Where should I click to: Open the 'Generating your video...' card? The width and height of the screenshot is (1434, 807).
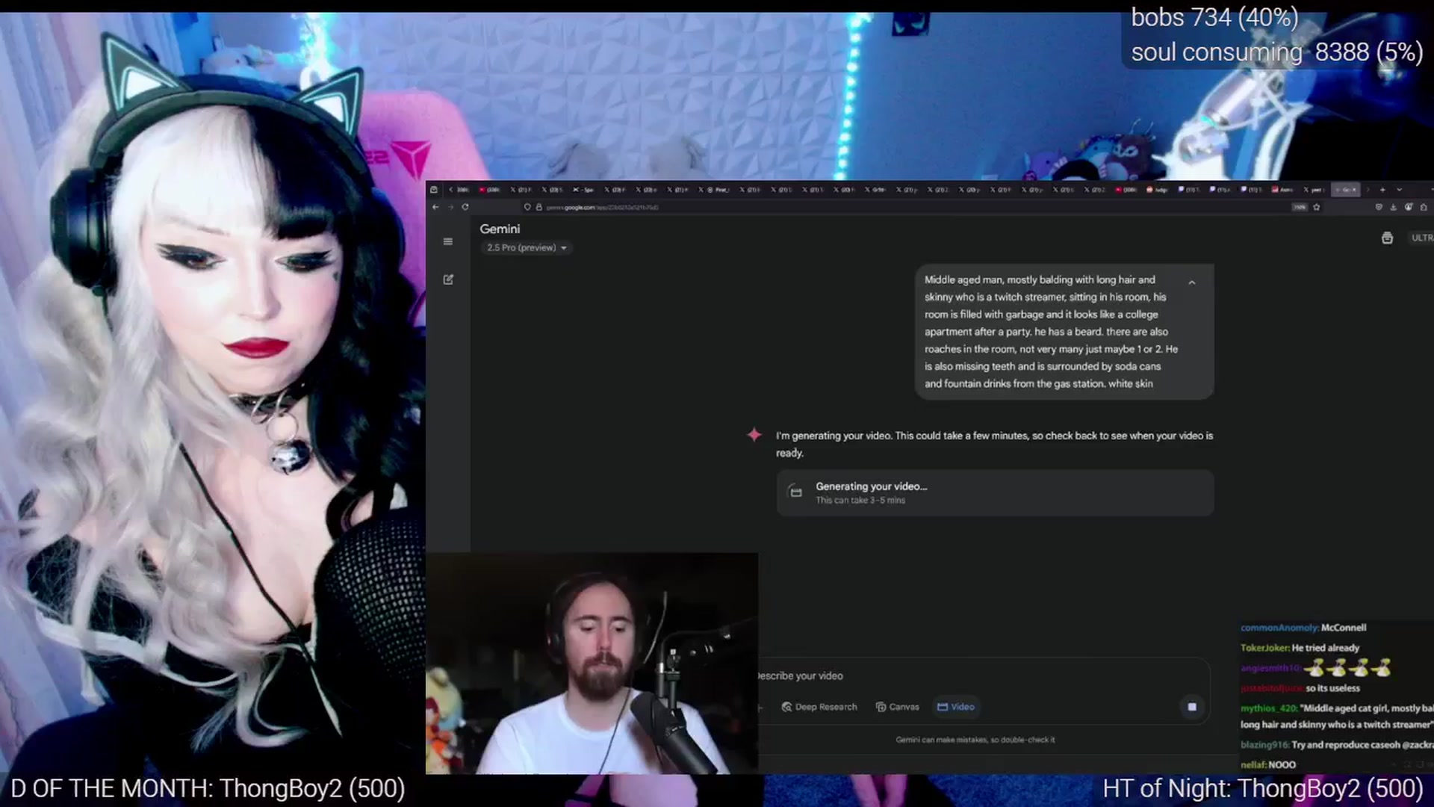tap(995, 493)
